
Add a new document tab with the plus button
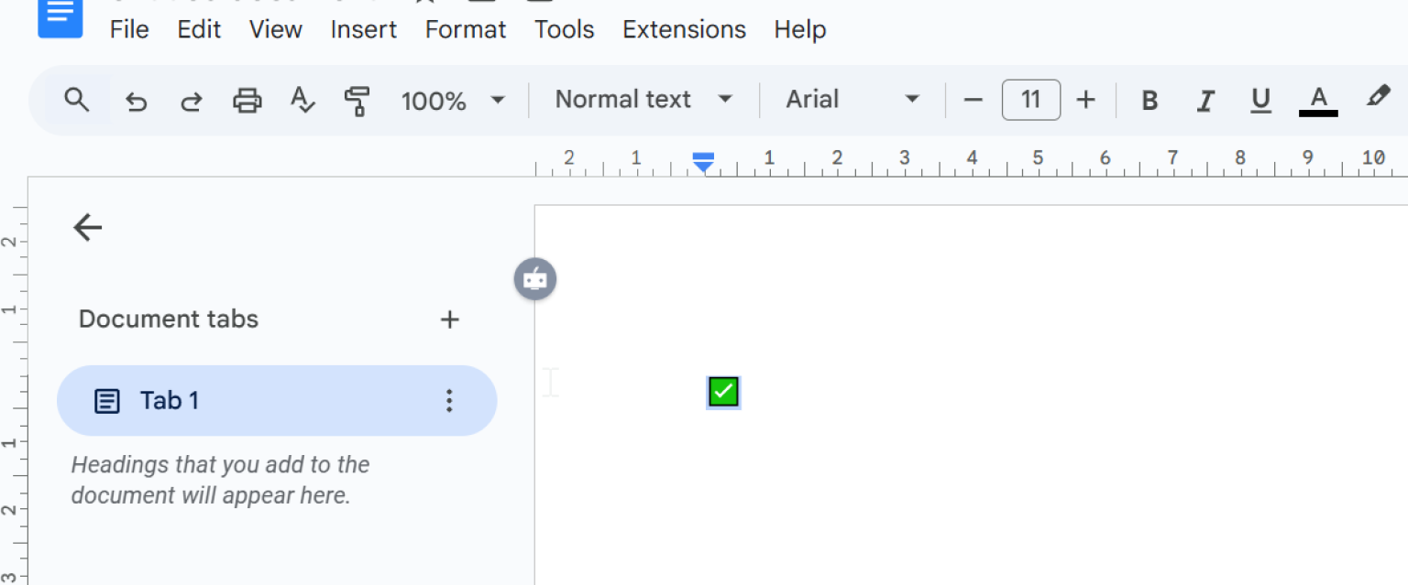pyautogui.click(x=449, y=320)
